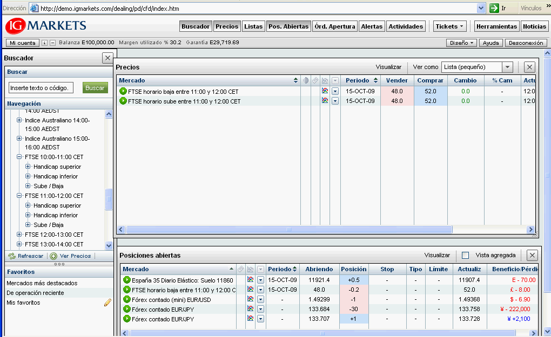This screenshot has height=337, width=551.
Task: Click the Refrescar refresh icon
Action: tap(12, 256)
